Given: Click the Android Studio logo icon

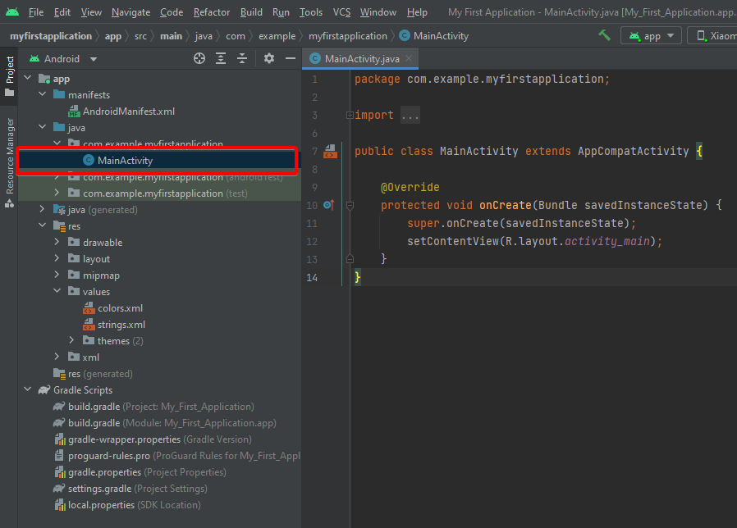Looking at the screenshot, I should (x=12, y=11).
